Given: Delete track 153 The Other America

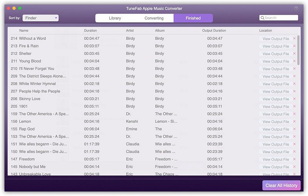Looking at the screenshot, I should (294, 136).
